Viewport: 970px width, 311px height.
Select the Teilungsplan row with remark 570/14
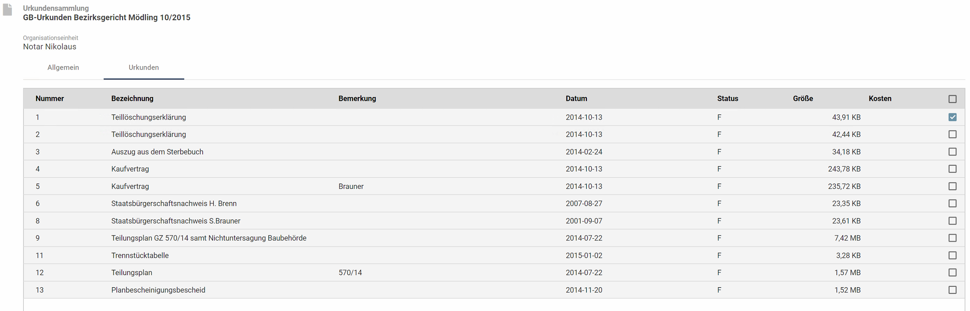494,273
